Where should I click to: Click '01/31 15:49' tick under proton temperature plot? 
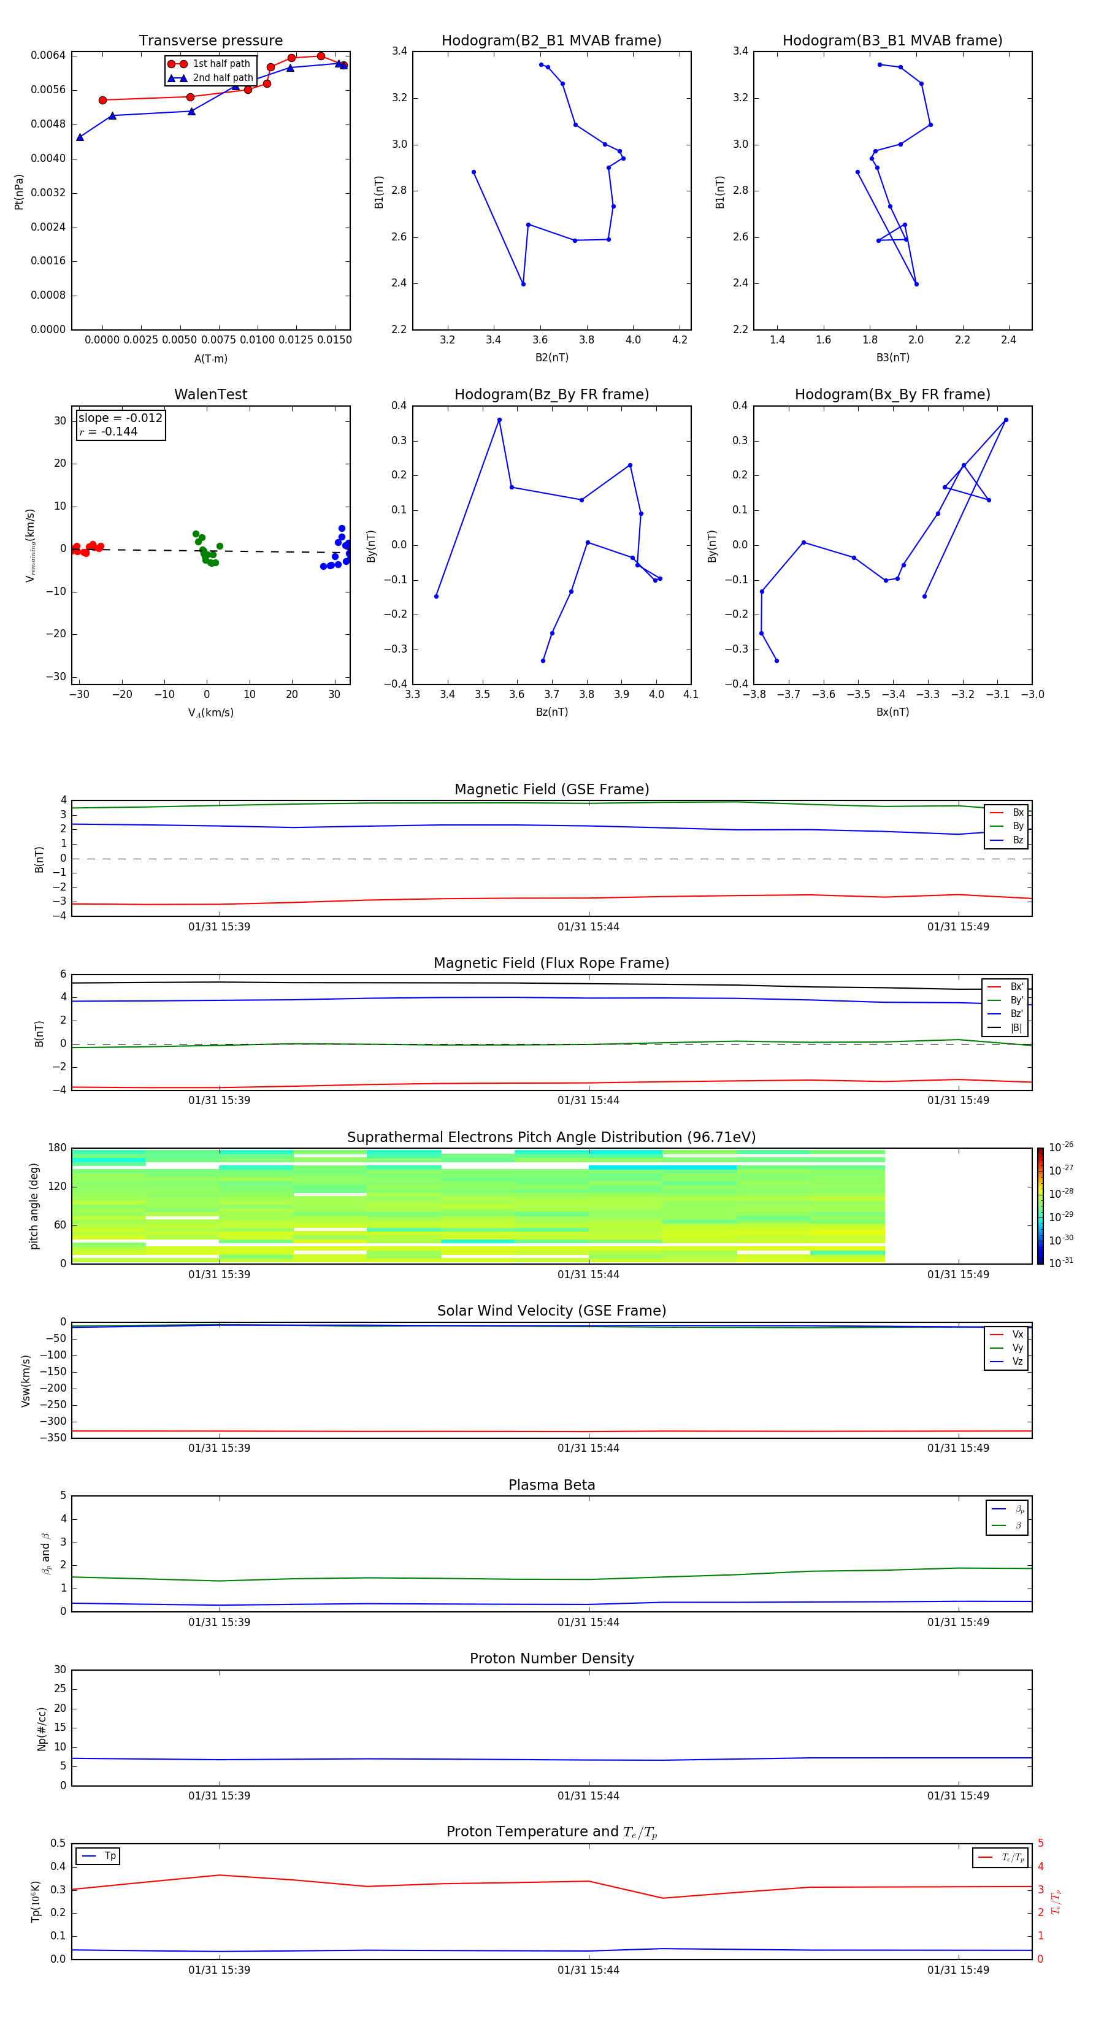[x=958, y=1970]
